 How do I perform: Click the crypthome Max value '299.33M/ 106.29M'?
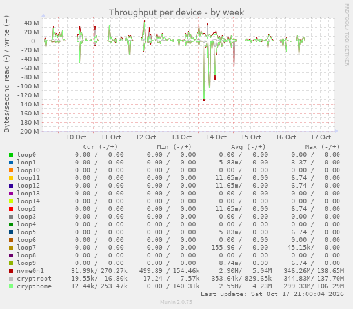314,286
